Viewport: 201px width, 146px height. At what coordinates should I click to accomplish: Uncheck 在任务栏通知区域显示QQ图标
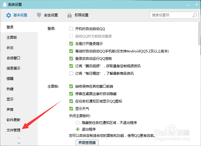tap(71, 101)
